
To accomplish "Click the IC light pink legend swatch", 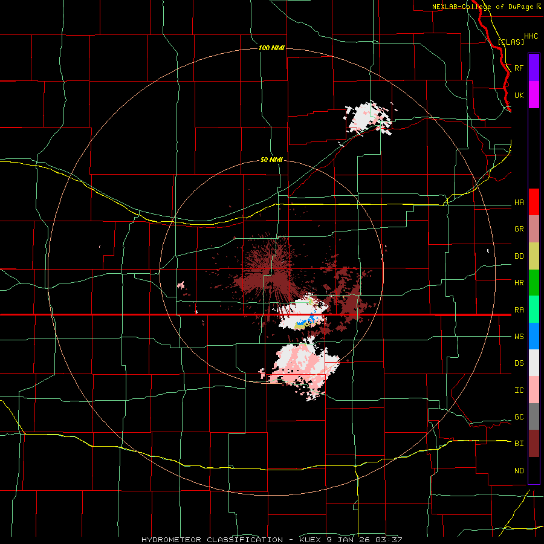I will [x=534, y=390].
